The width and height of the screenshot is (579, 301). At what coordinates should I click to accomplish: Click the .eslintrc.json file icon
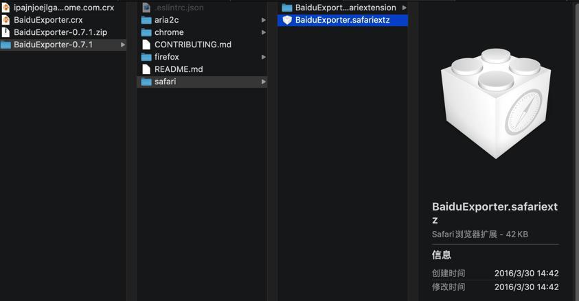(x=146, y=8)
